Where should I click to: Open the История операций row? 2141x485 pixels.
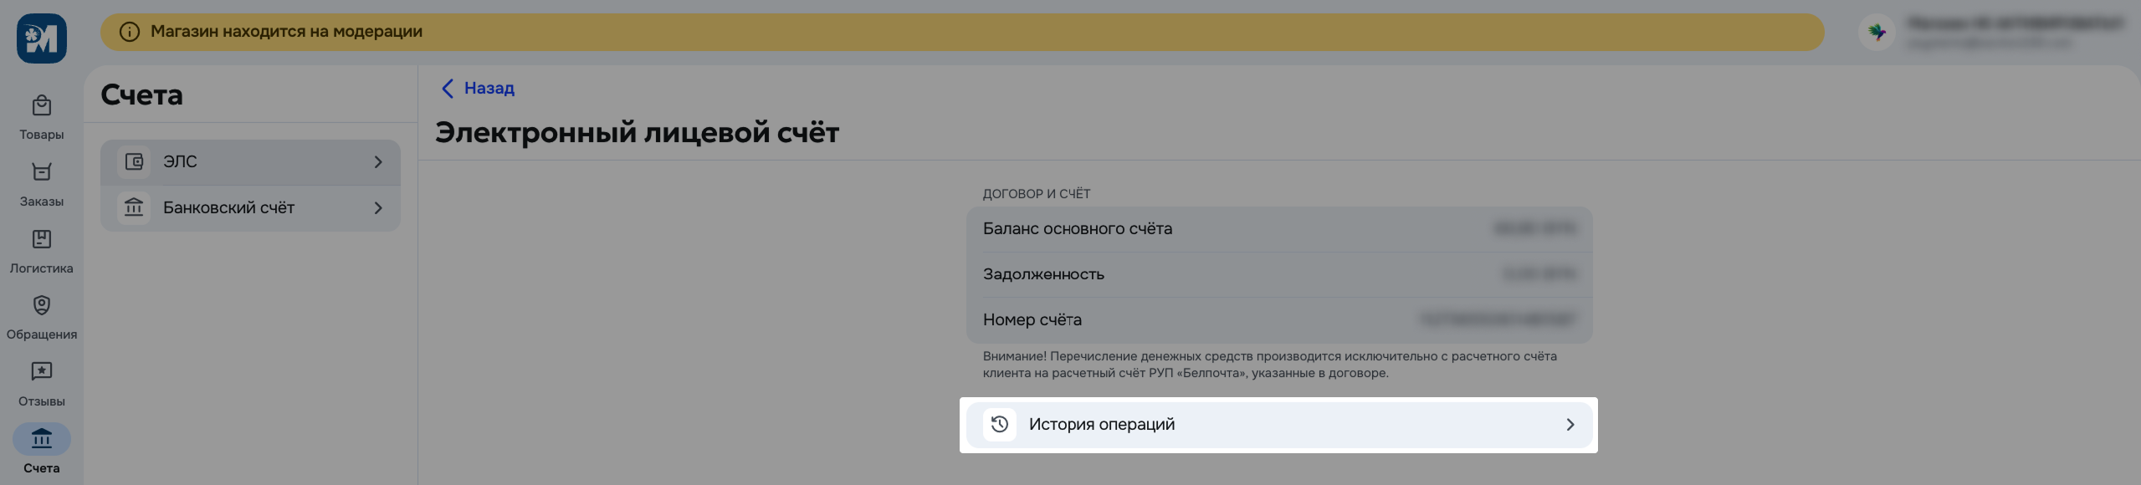click(x=1280, y=424)
